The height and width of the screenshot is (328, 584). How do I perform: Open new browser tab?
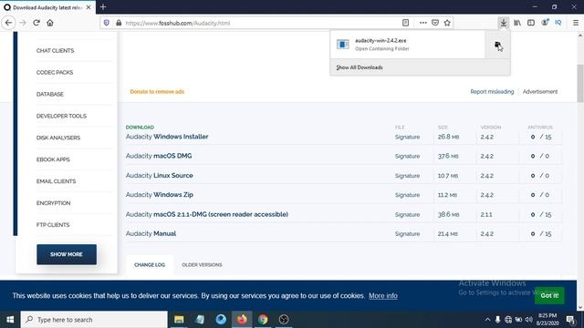103,7
